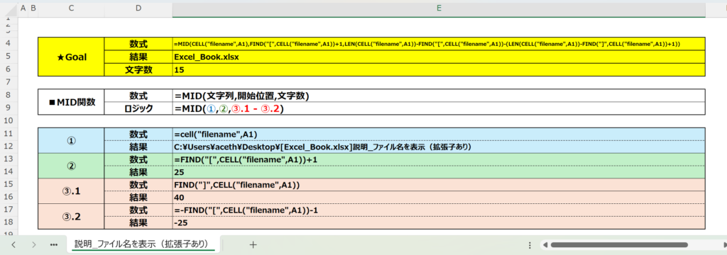727x255 pixels.
Task: Click the 数式 label in row 13
Action: coord(138,159)
